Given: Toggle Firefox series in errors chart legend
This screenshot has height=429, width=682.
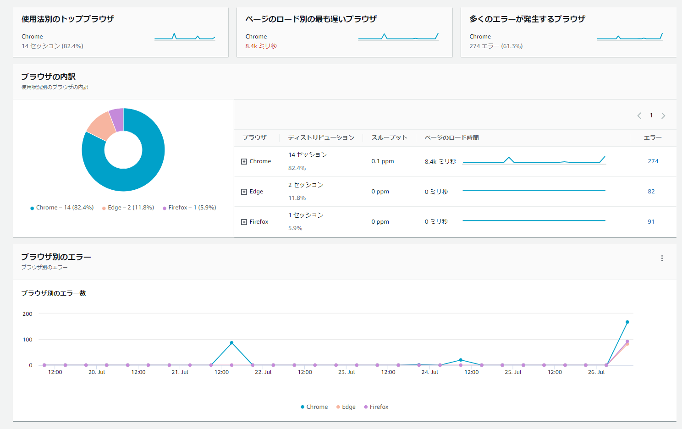Looking at the screenshot, I should pyautogui.click(x=376, y=407).
